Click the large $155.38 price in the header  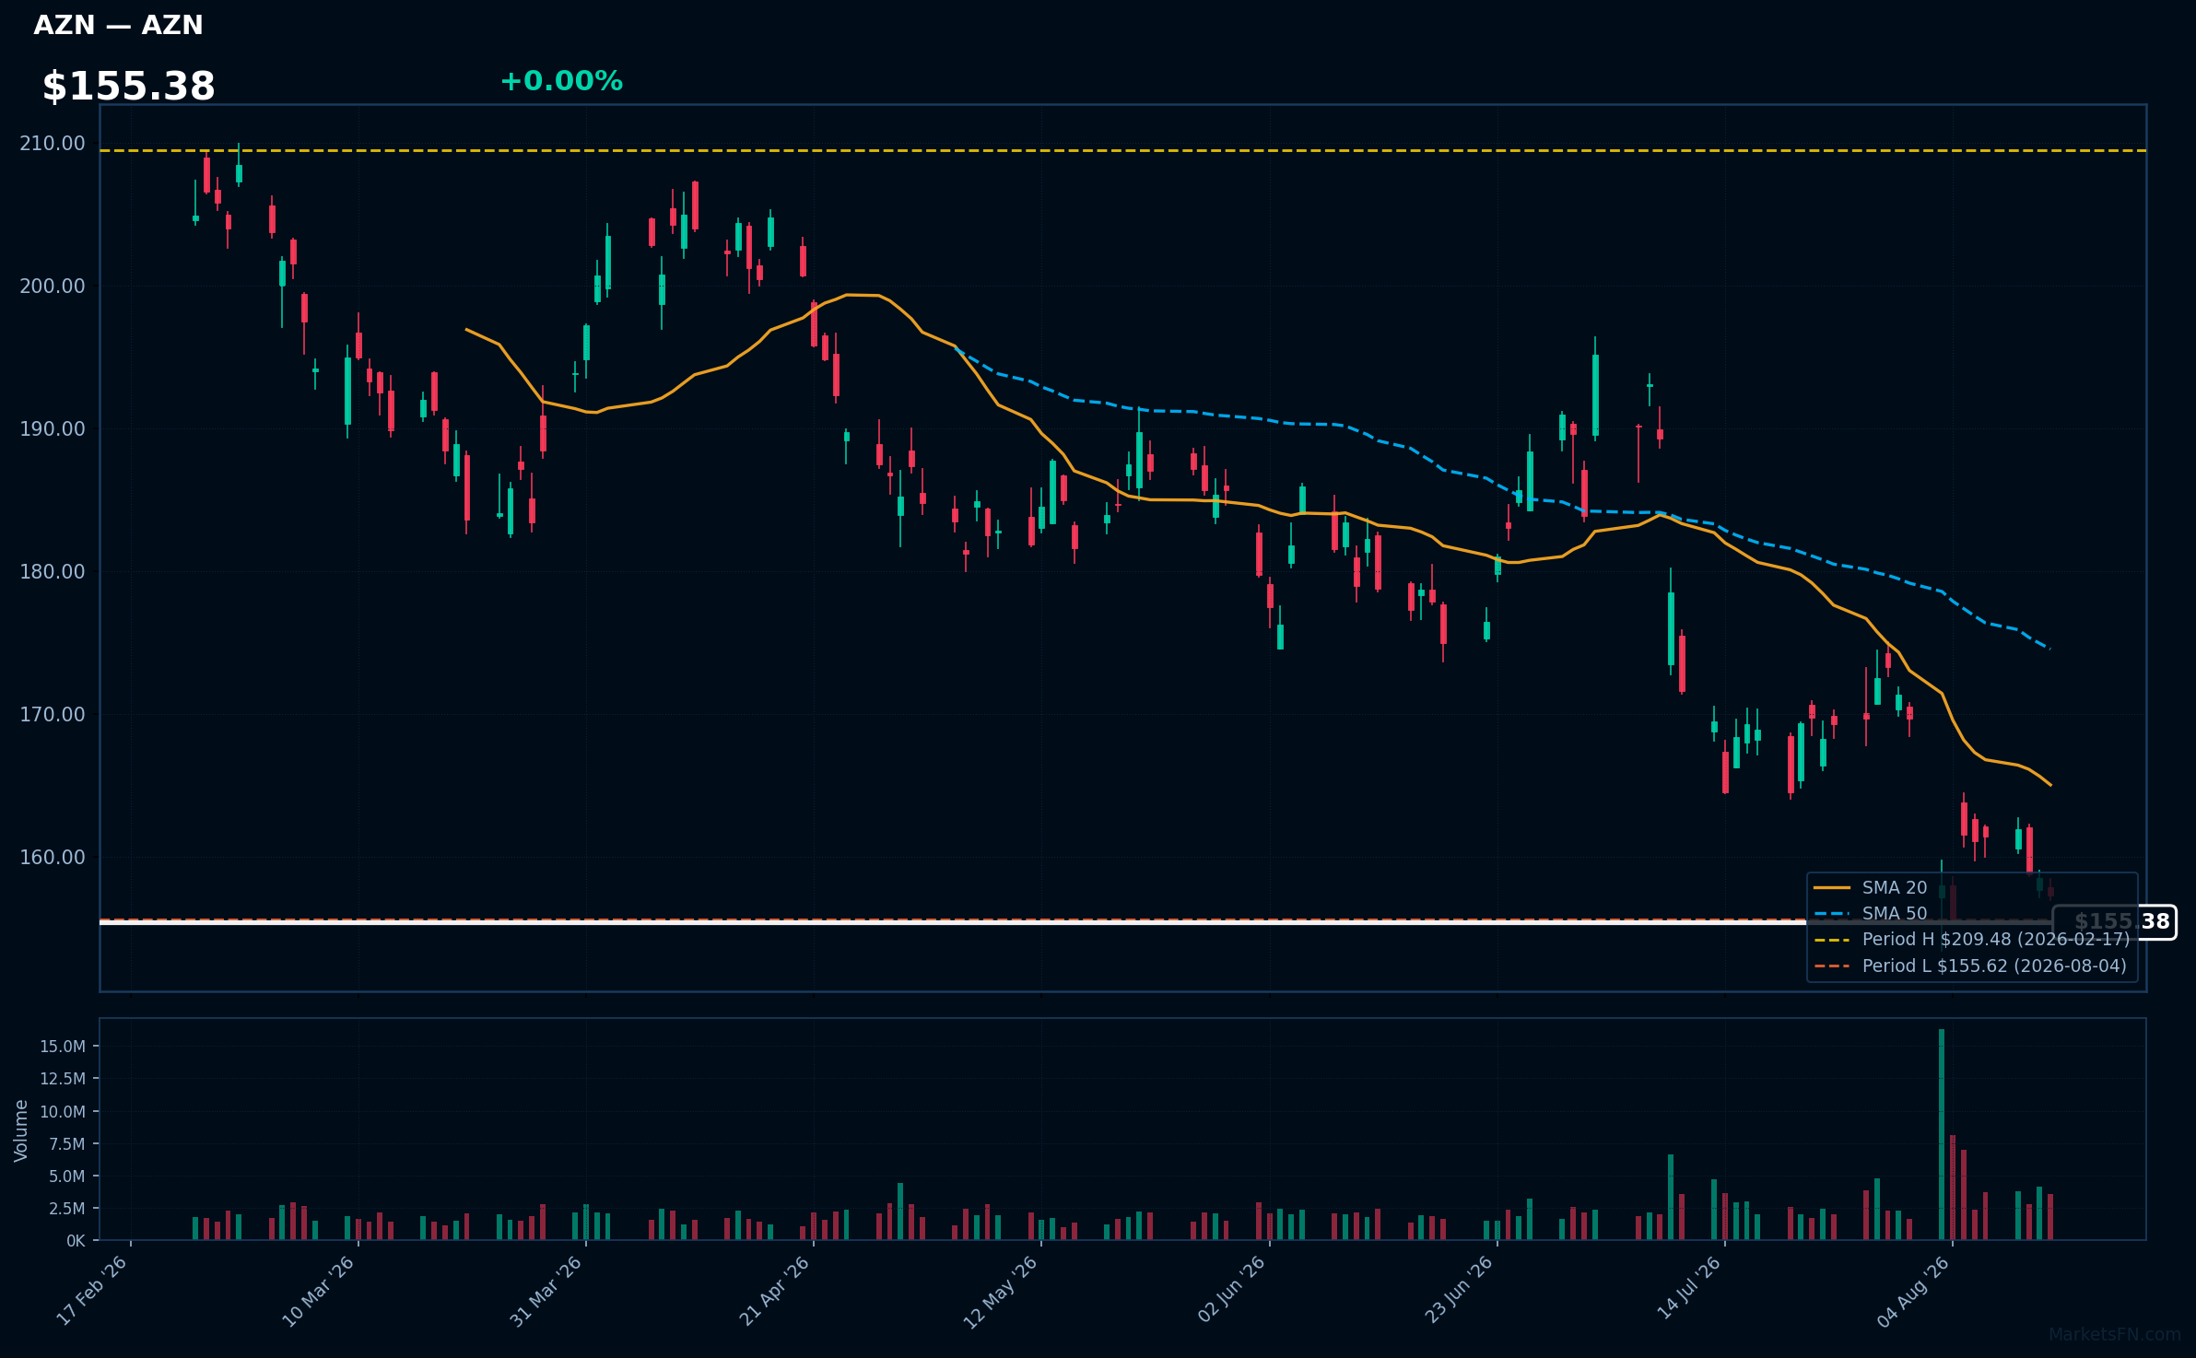[x=128, y=87]
